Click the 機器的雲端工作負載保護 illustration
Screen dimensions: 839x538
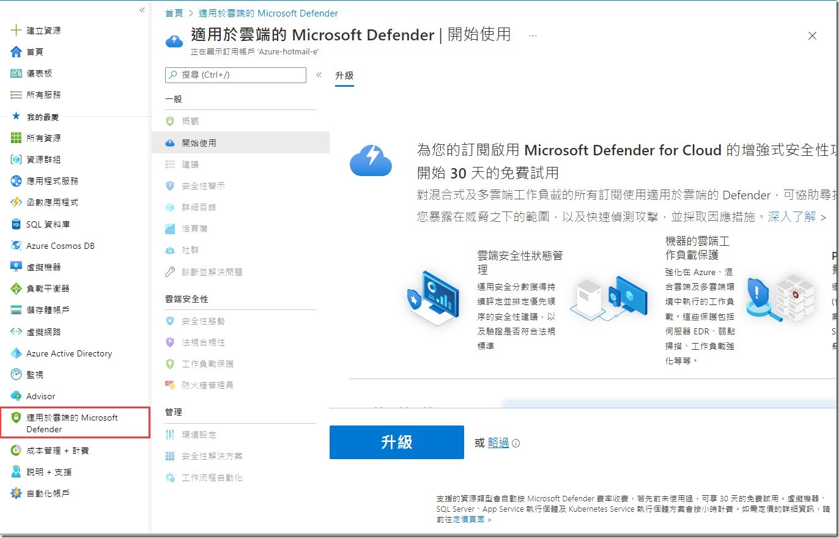[x=609, y=299]
